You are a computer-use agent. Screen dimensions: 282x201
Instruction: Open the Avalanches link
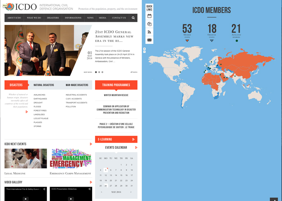click(x=39, y=95)
